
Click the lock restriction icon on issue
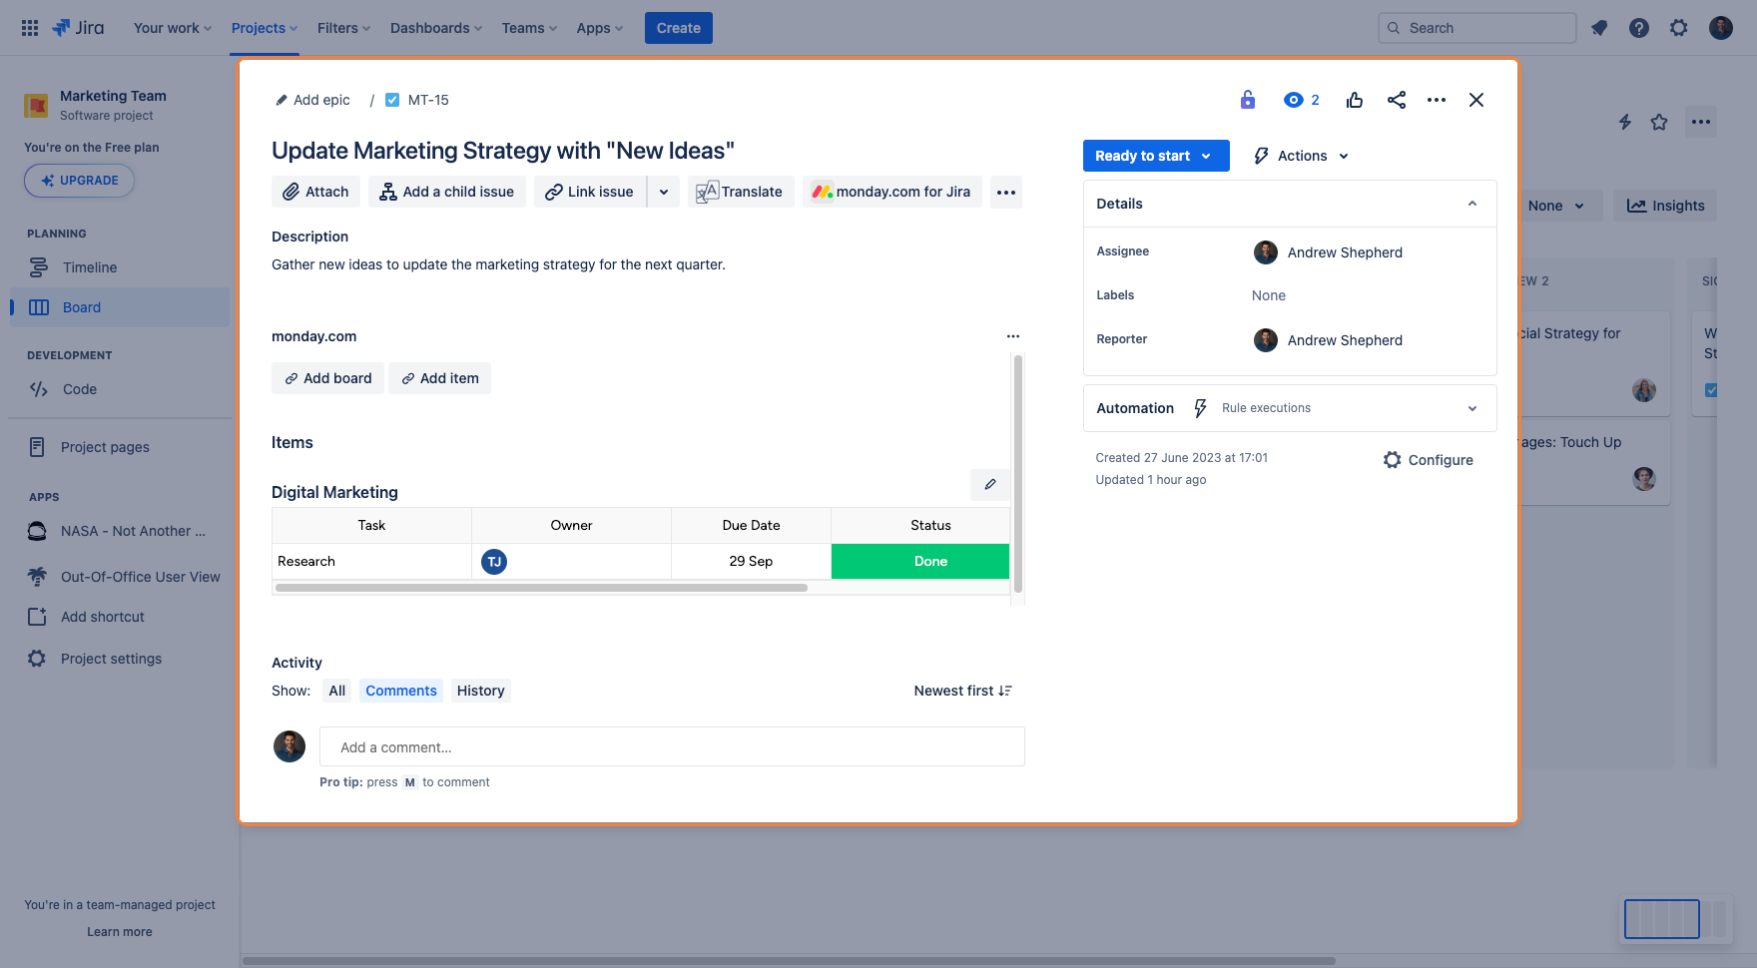[1248, 100]
